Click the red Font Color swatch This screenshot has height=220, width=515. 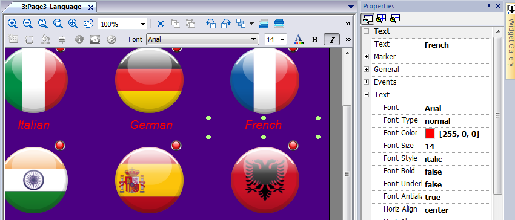click(430, 134)
